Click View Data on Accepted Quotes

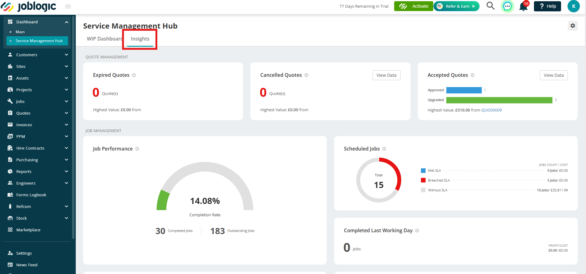click(554, 76)
